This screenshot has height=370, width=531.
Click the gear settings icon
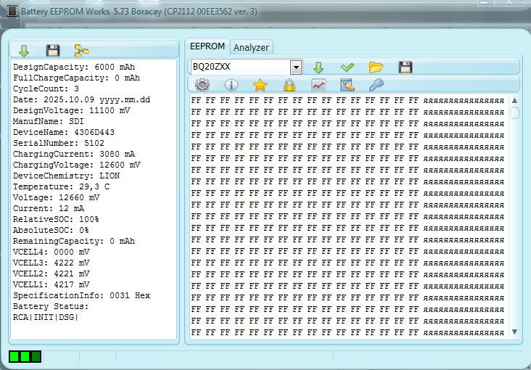point(202,85)
